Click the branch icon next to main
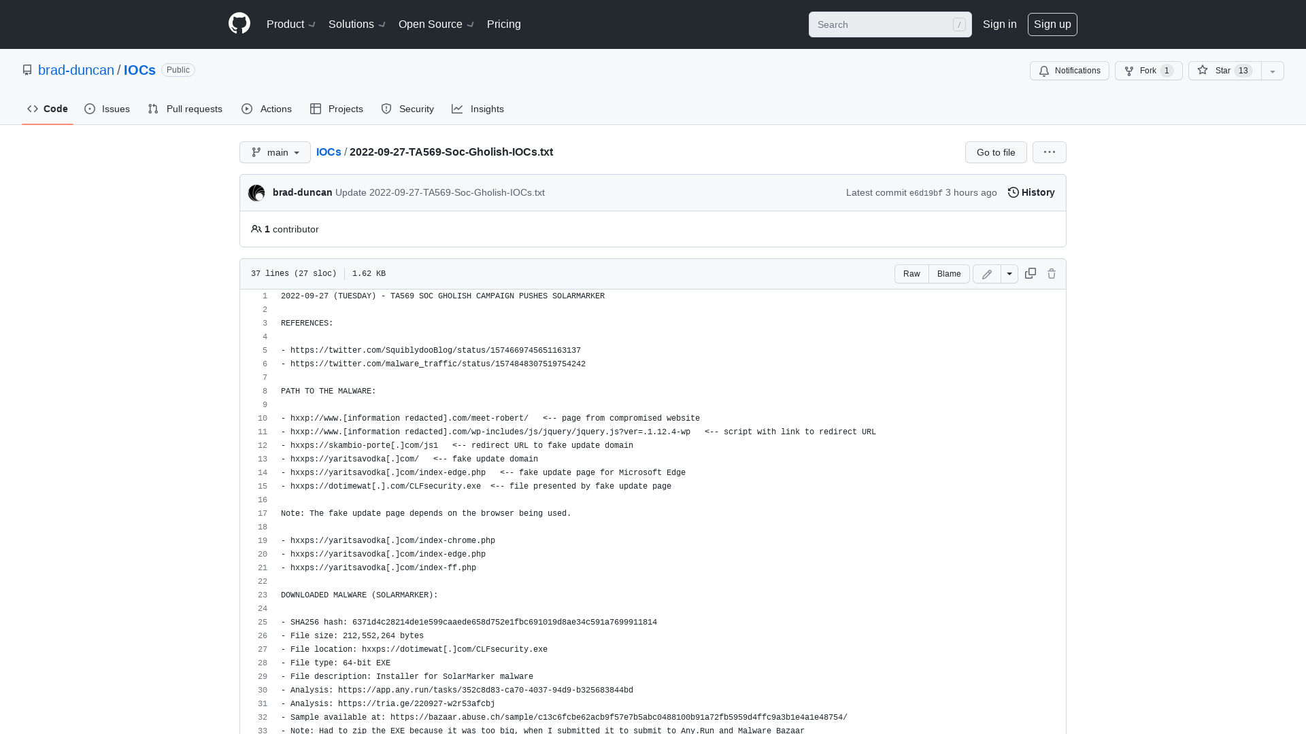 tap(257, 152)
